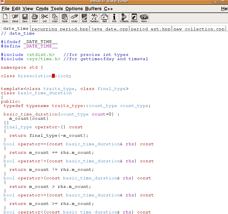Expand the C++ menu
The image size is (228, 214).
[x=108, y=9]
